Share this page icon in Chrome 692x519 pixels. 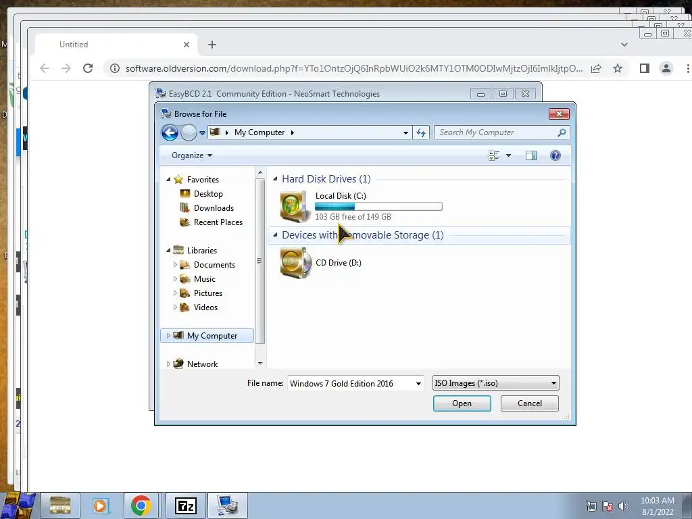596,68
